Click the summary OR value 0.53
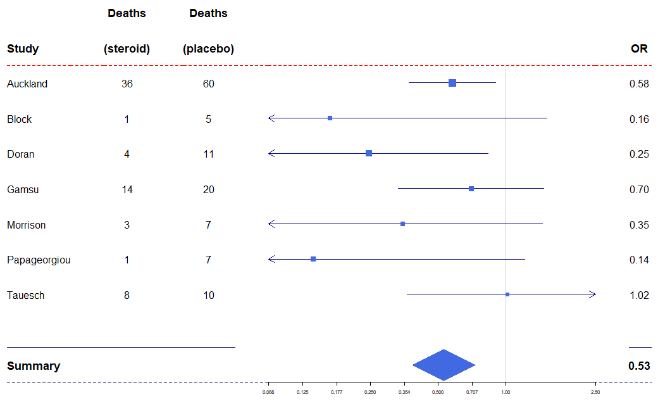This screenshot has height=404, width=658. click(639, 366)
